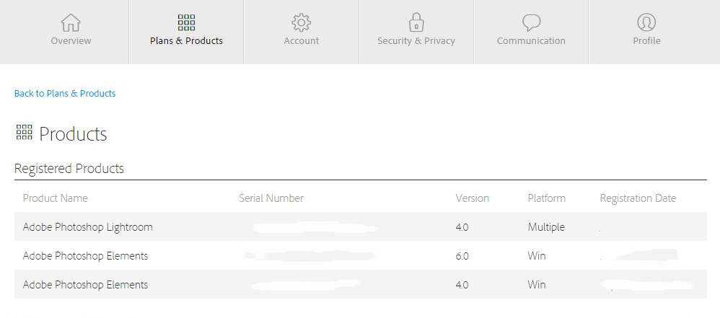
Task: Click the Account gear icon
Action: [301, 22]
